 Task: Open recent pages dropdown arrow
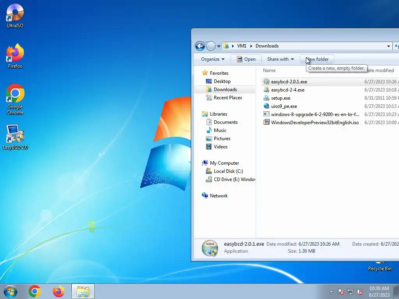click(219, 46)
